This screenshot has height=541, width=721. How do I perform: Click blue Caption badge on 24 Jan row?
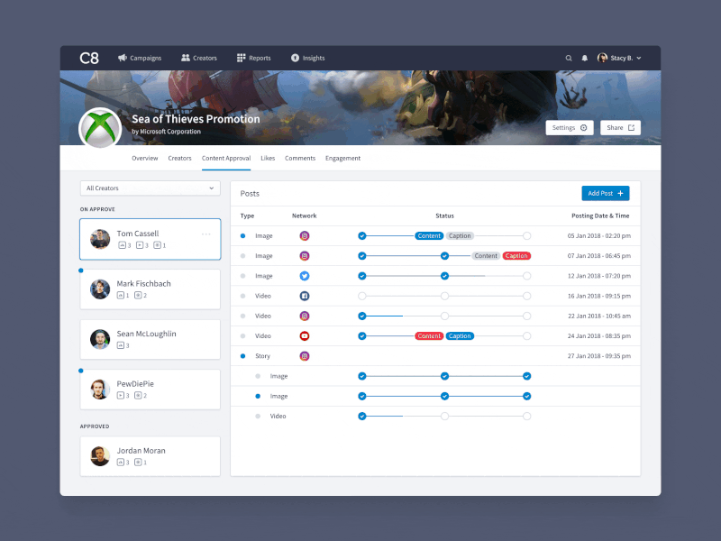pos(460,336)
